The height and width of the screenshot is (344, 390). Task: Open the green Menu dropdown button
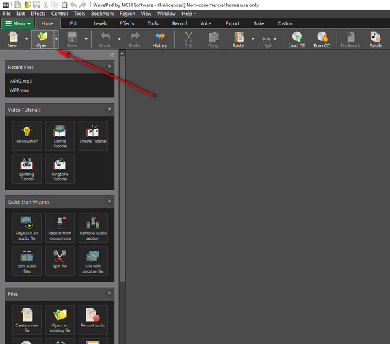(x=18, y=23)
